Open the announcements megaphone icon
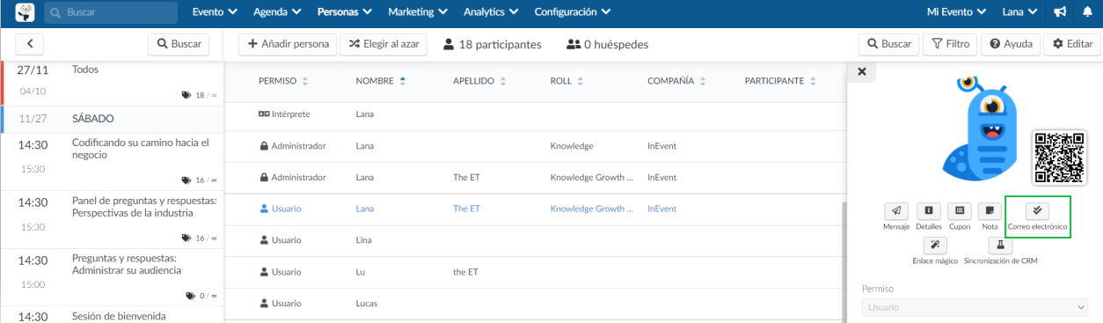This screenshot has width=1103, height=323. coord(1060,12)
